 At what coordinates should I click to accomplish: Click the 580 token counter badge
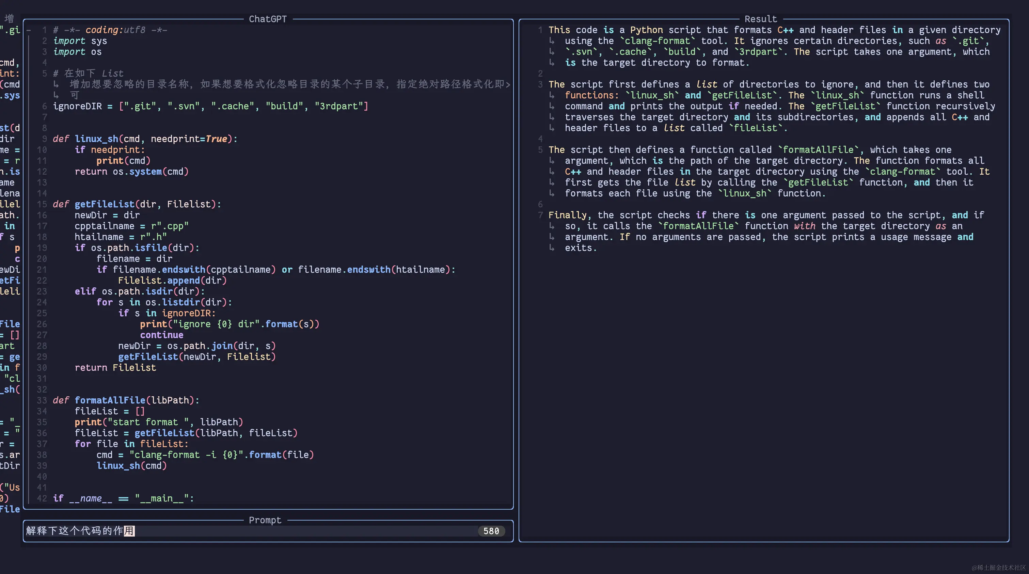[491, 531]
